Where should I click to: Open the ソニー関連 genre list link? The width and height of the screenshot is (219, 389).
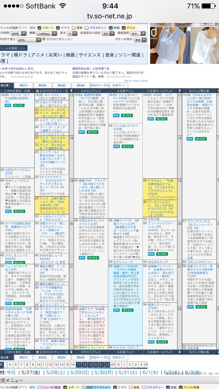[129, 55]
